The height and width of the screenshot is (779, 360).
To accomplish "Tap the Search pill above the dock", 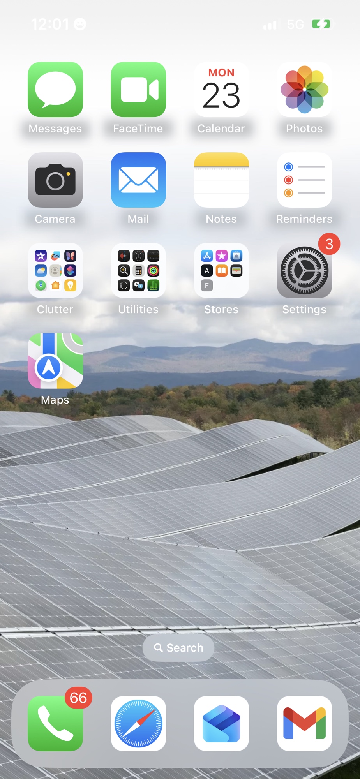I will coord(178,648).
